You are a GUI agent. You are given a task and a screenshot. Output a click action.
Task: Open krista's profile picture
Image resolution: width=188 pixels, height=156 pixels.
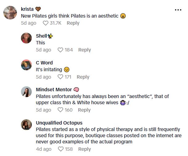tap(10, 13)
